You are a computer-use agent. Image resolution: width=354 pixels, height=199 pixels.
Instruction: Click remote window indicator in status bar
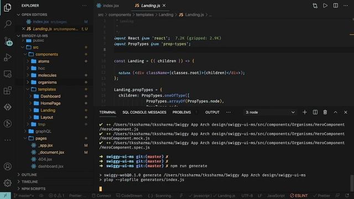[x=6, y=196]
